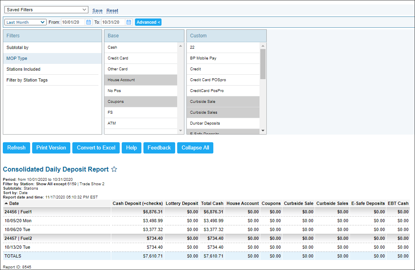Viewport: 415px width, 270px height.
Task: Click inside the From date input field
Action: click(72, 22)
